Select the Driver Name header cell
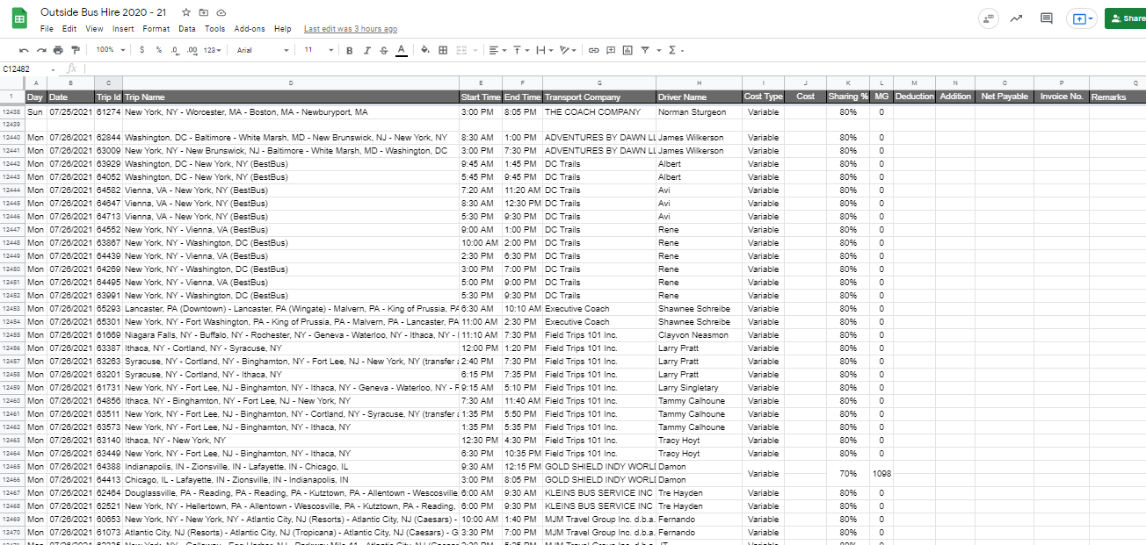The width and height of the screenshot is (1146, 545). coord(699,97)
